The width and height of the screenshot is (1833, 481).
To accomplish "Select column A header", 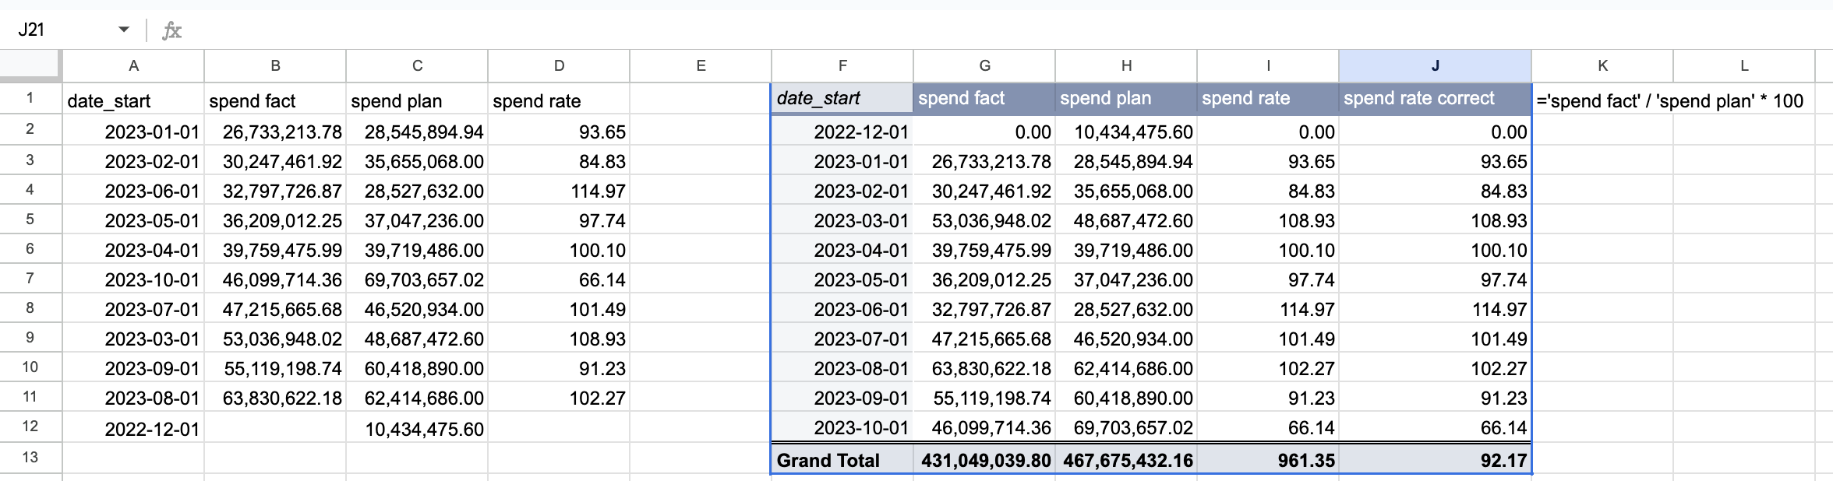I will [x=133, y=66].
